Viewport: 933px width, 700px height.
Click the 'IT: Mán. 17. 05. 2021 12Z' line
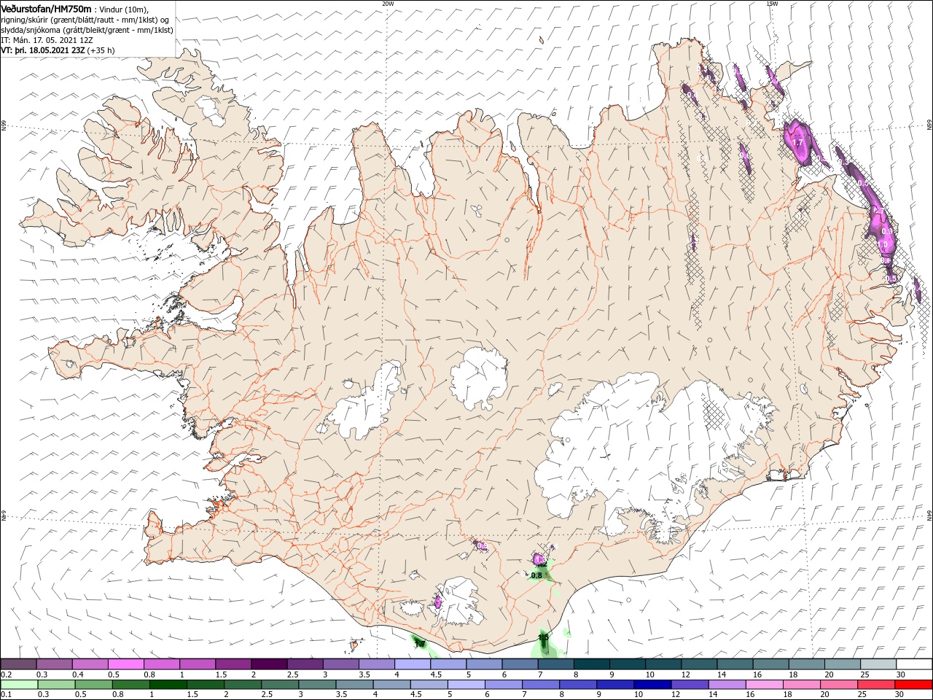point(48,40)
